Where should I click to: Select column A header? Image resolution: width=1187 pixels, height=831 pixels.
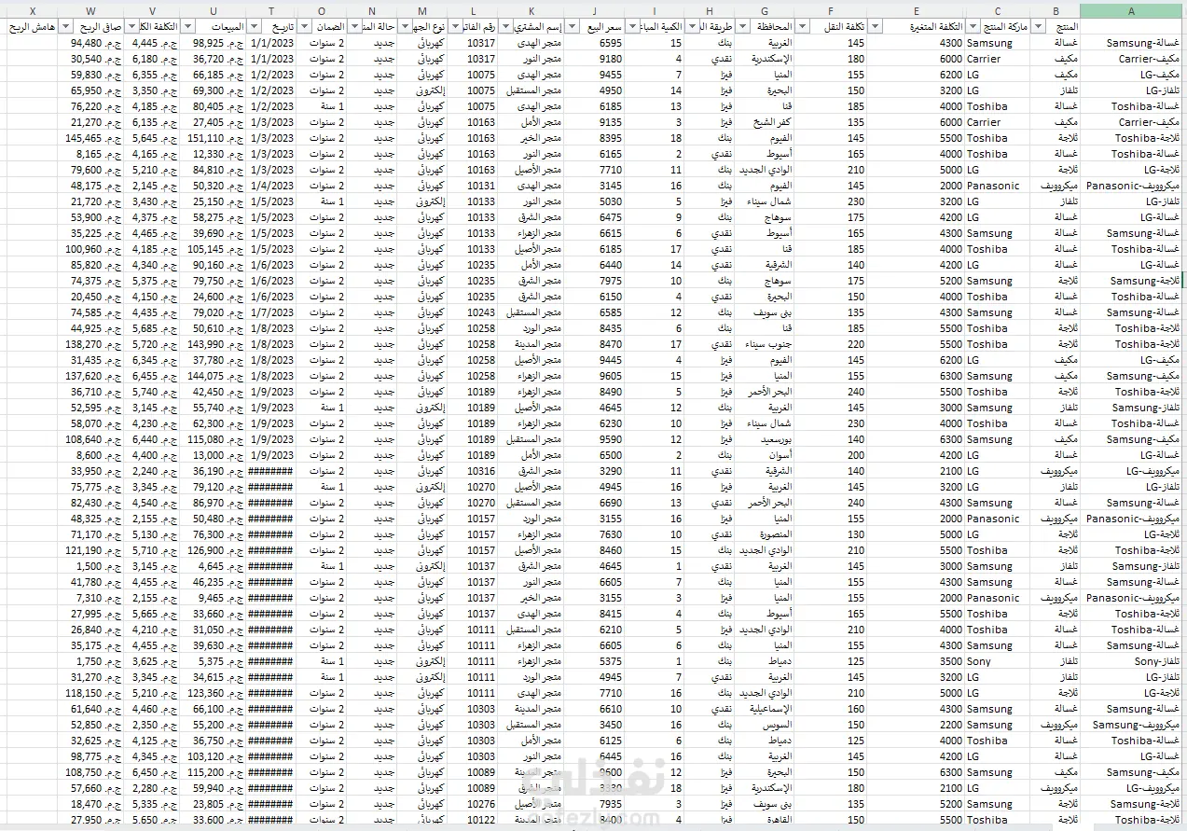tap(1131, 11)
